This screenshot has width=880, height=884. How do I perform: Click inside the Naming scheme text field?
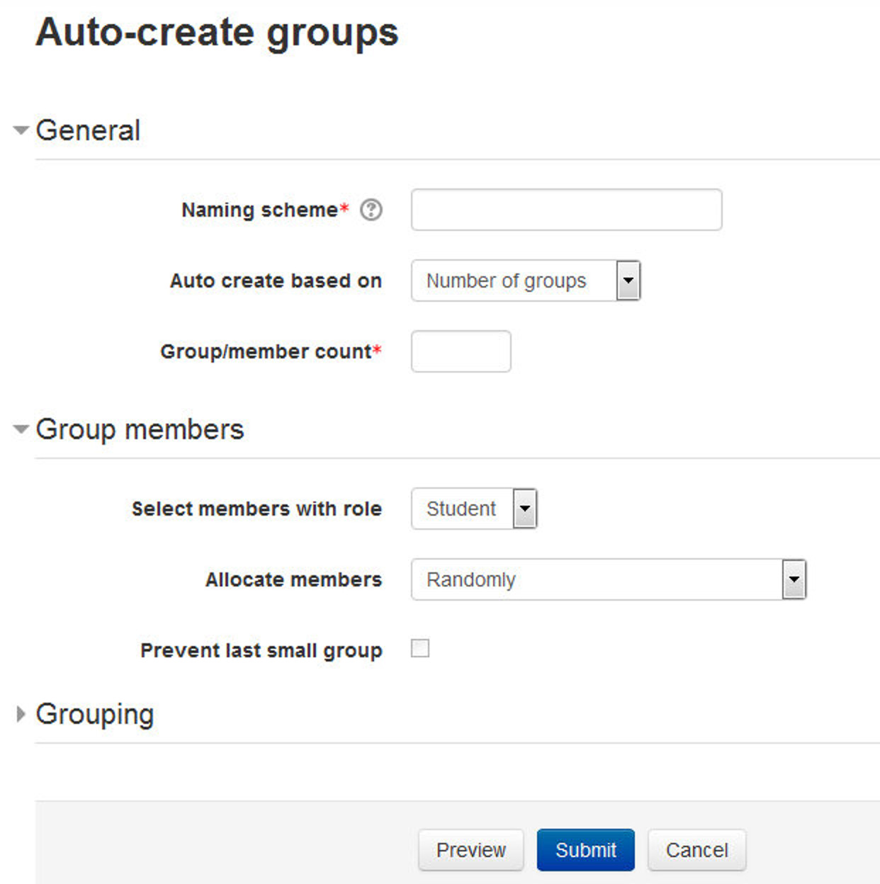565,210
